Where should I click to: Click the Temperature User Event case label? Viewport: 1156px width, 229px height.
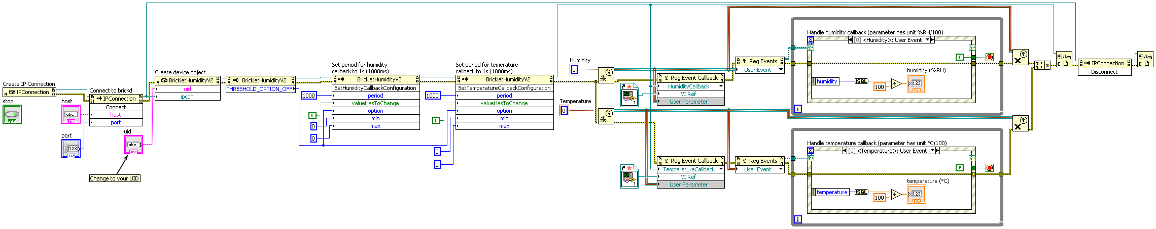pos(892,151)
